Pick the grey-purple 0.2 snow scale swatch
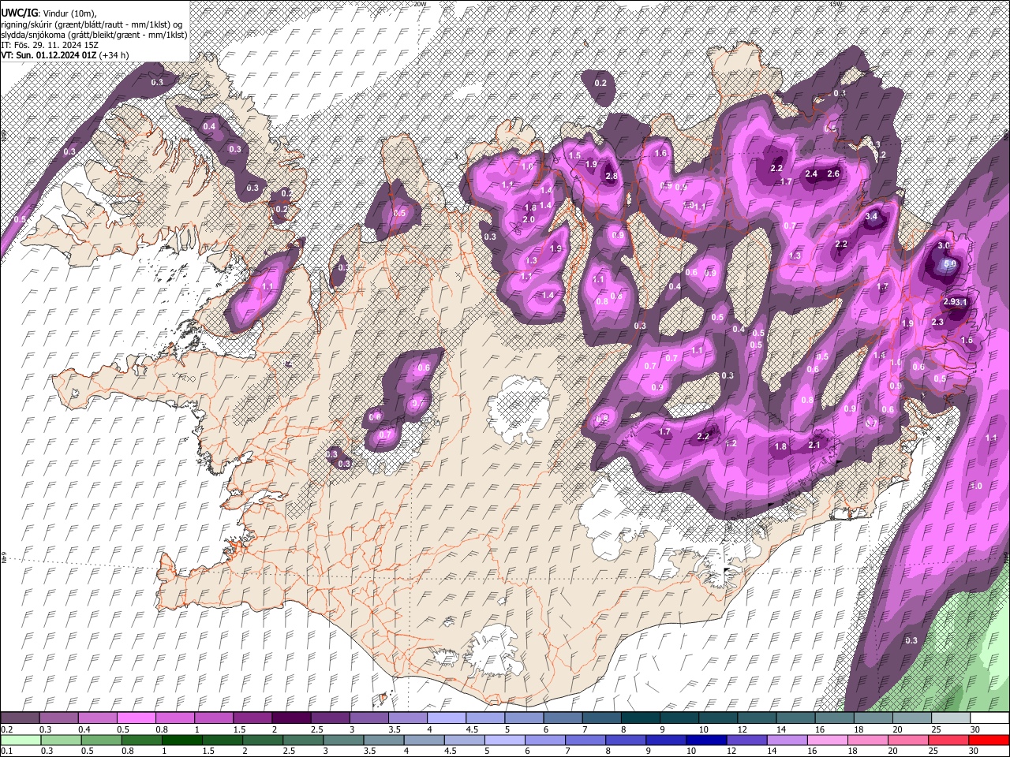 tap(20, 718)
